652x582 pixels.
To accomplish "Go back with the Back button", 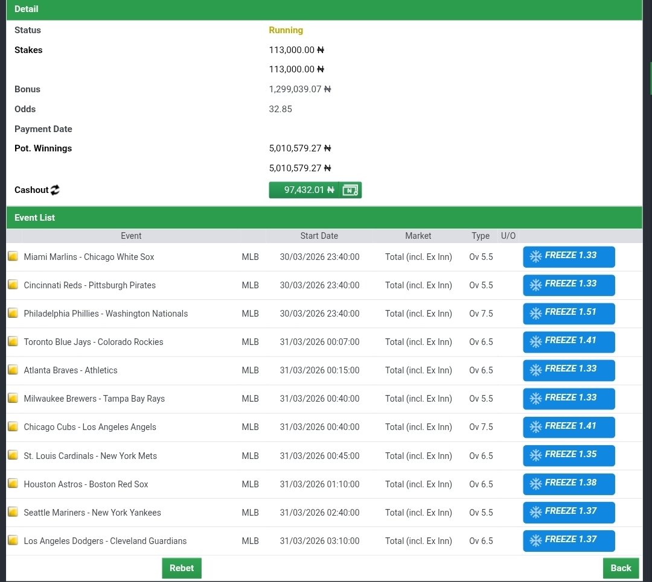I will click(x=621, y=568).
